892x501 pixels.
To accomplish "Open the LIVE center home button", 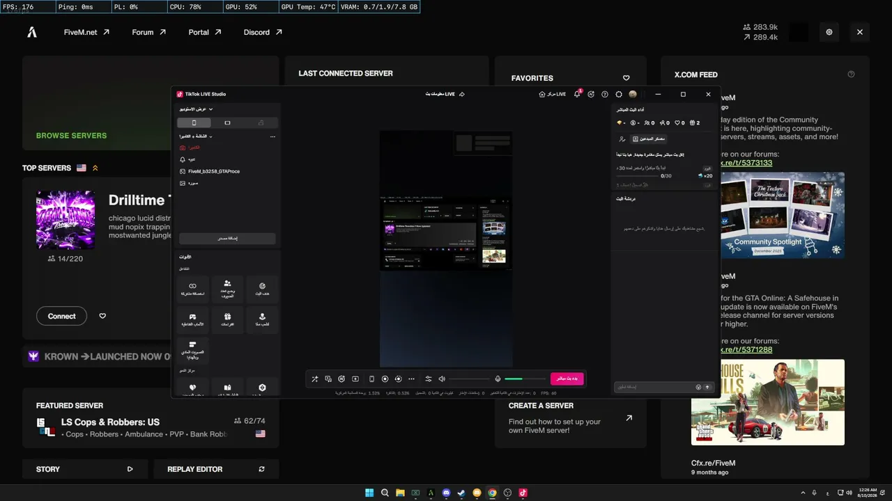I will (x=552, y=94).
